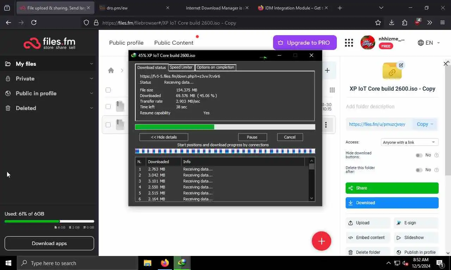451x270 pixels.
Task: Click the Pause download button
Action: pyautogui.click(x=252, y=137)
